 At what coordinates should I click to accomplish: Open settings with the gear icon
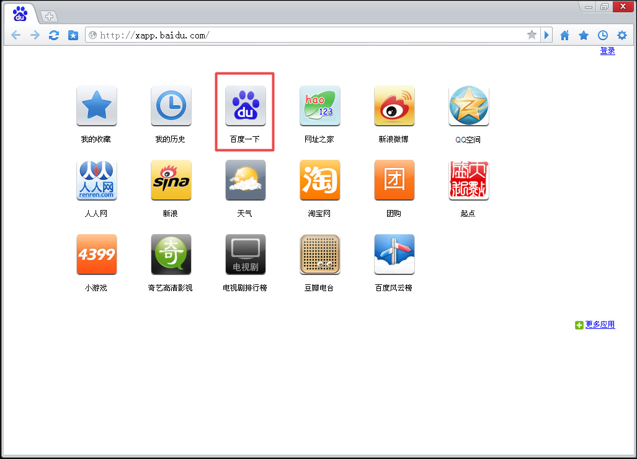pyautogui.click(x=622, y=35)
